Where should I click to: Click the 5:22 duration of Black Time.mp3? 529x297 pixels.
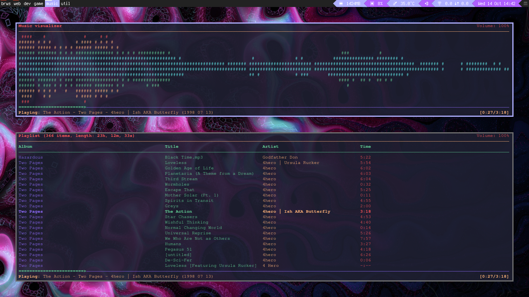point(366,157)
